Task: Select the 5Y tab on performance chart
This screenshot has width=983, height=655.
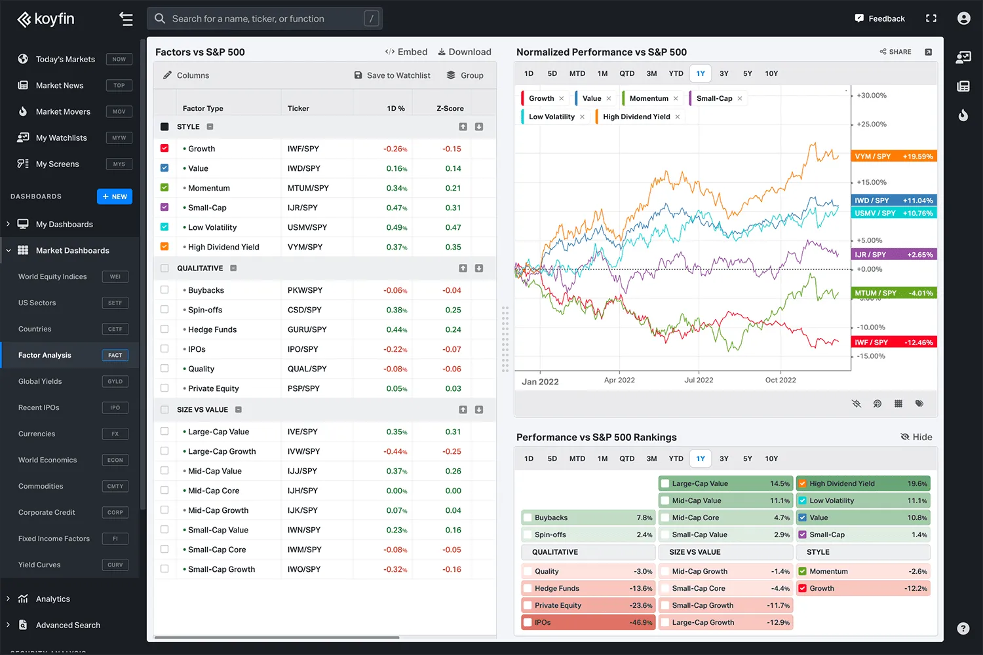Action: (747, 73)
